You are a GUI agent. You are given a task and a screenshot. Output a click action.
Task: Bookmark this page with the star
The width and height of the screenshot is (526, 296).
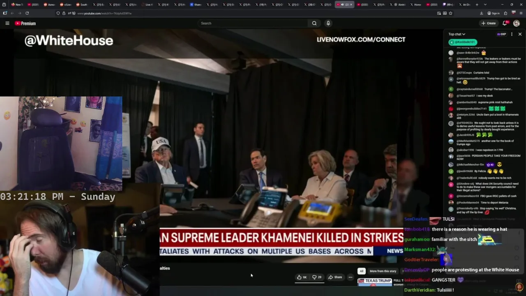click(x=450, y=13)
